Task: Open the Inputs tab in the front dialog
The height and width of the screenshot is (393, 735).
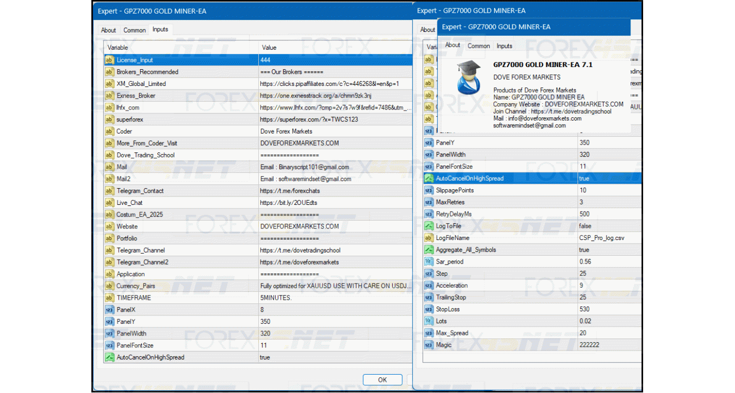Action: pos(504,46)
